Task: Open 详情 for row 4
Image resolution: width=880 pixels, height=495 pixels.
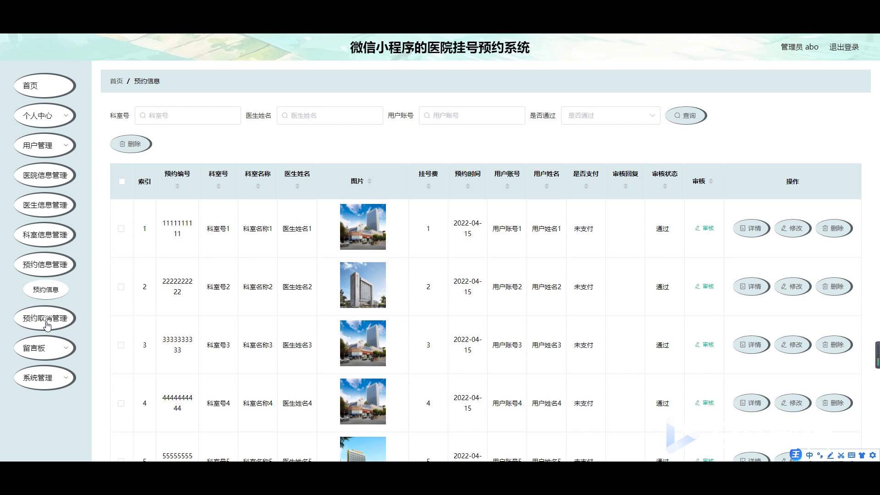Action: [x=751, y=403]
